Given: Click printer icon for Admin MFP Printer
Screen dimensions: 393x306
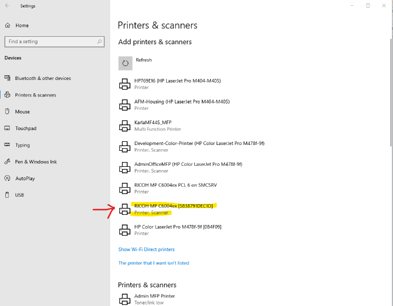Looking at the screenshot, I should 125,299.
